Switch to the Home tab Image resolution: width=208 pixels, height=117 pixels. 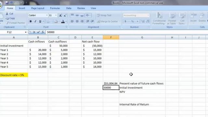point(10,8)
